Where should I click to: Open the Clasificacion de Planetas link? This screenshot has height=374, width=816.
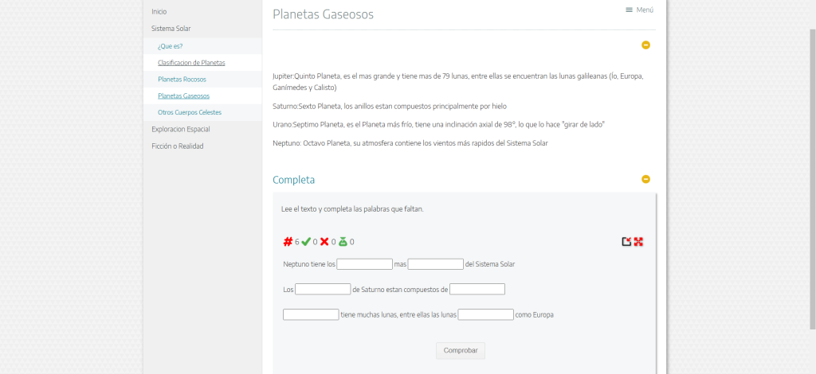click(x=191, y=63)
